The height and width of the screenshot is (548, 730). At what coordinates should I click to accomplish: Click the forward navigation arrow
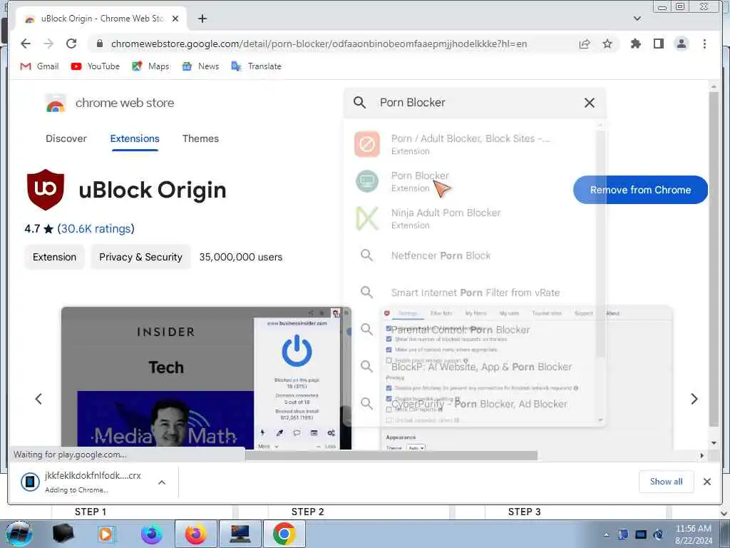[48, 44]
